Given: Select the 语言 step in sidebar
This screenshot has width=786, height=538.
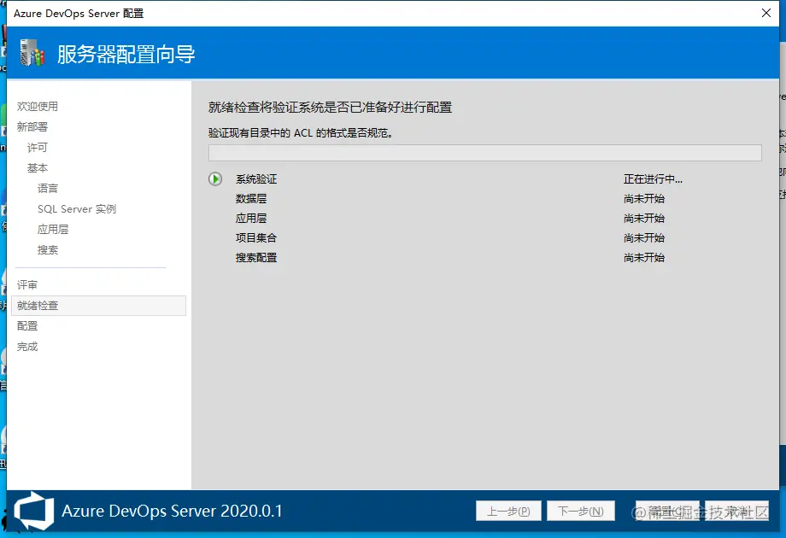Looking at the screenshot, I should (48, 189).
